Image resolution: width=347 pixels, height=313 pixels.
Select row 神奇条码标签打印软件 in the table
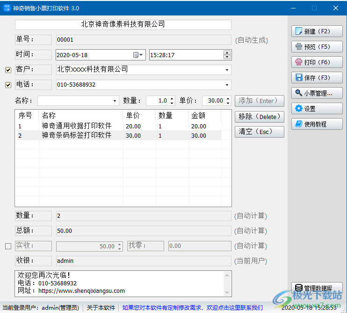pyautogui.click(x=118, y=135)
